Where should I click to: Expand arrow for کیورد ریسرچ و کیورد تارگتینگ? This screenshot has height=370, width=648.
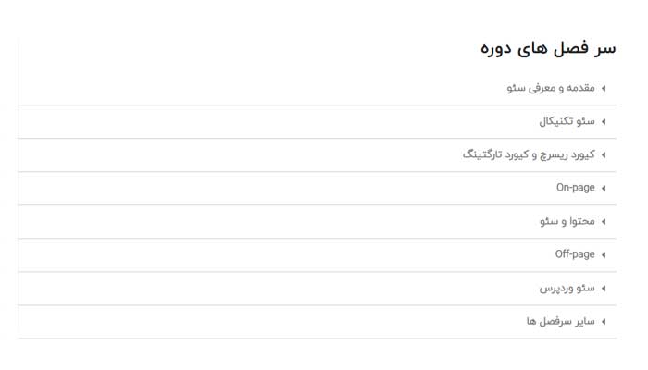pos(604,155)
